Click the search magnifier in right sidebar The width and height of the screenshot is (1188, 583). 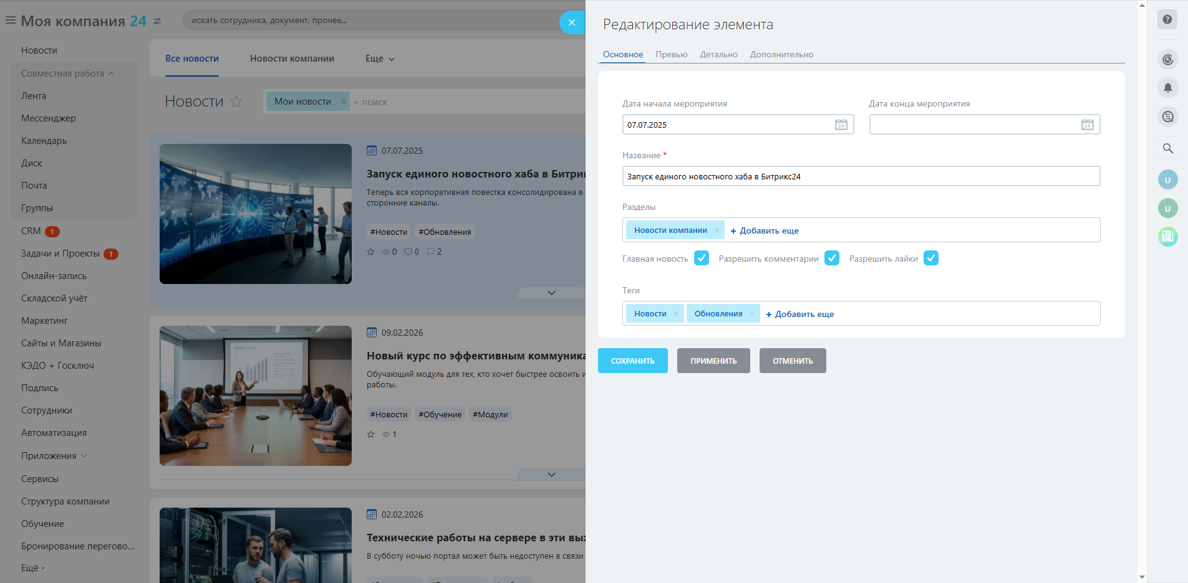click(x=1167, y=148)
